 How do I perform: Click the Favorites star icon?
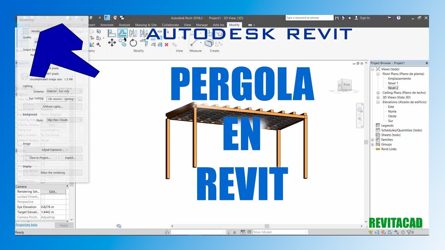click(350, 18)
